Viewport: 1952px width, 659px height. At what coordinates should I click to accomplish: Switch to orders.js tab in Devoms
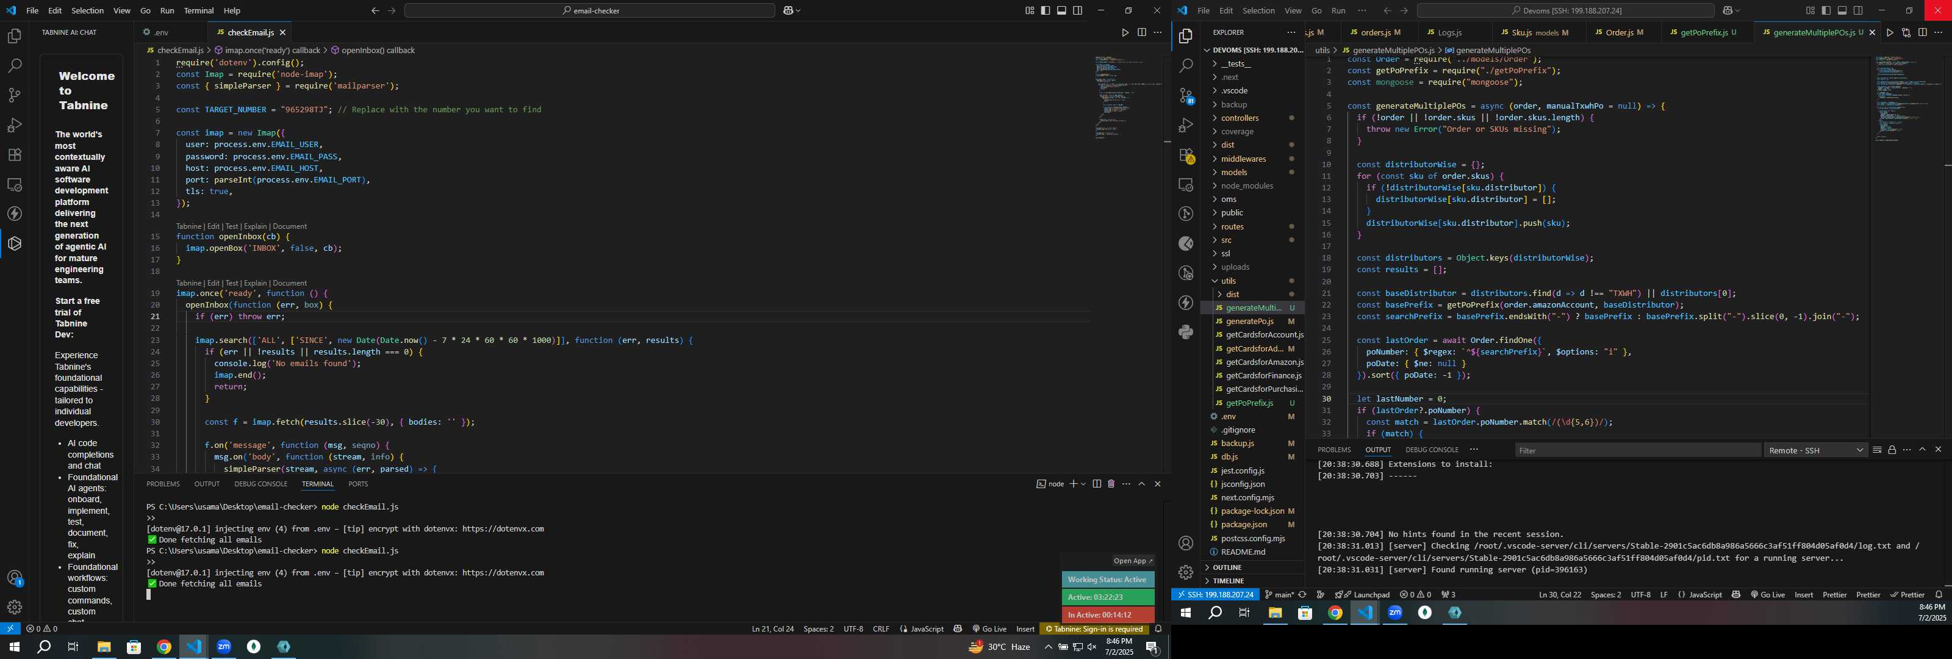click(1380, 32)
